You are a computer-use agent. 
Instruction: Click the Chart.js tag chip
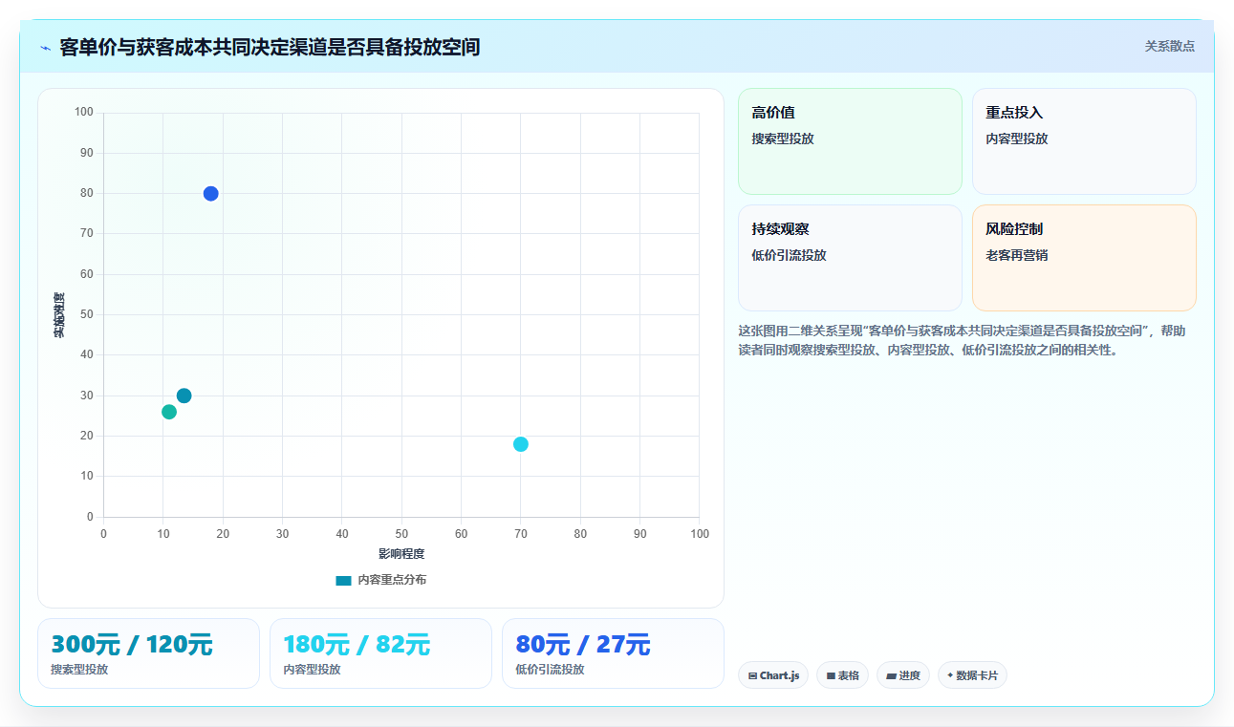[773, 675]
